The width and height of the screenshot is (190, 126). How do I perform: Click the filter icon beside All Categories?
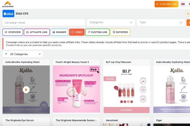(6, 54)
